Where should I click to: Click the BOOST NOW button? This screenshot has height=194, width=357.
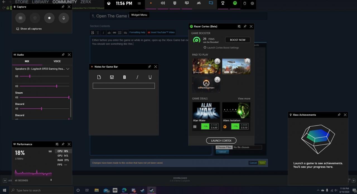click(x=238, y=40)
